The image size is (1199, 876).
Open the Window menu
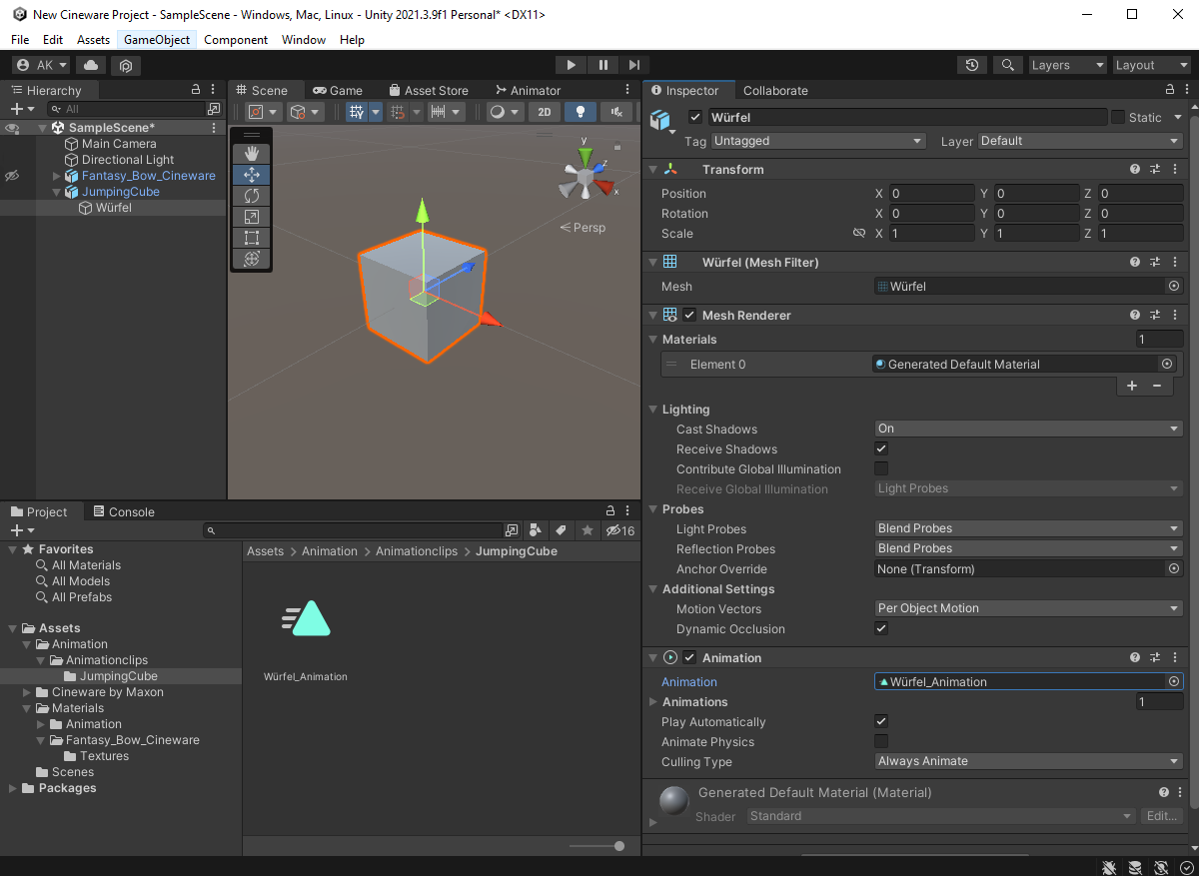tap(304, 40)
